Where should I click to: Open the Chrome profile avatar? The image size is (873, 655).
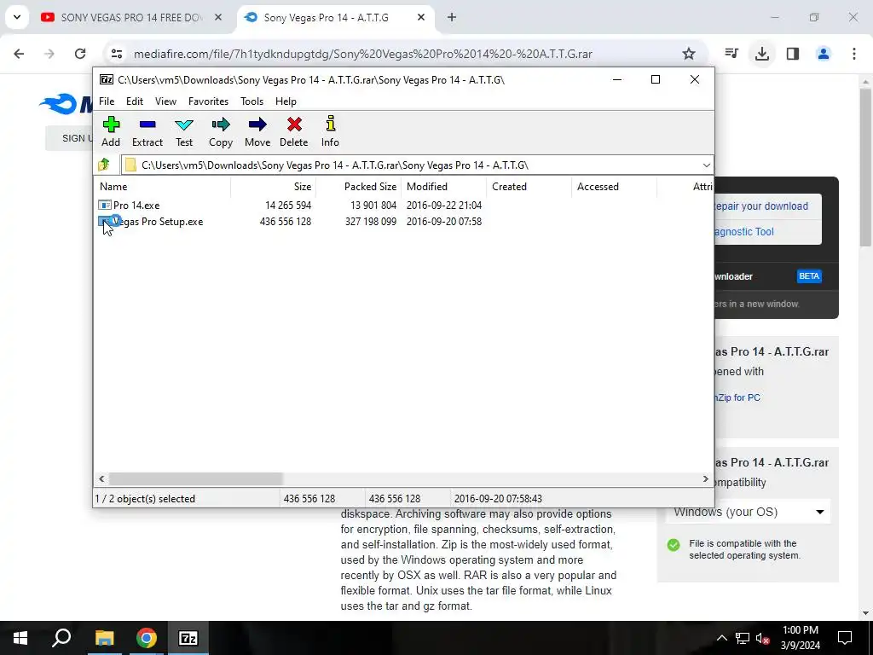(824, 54)
